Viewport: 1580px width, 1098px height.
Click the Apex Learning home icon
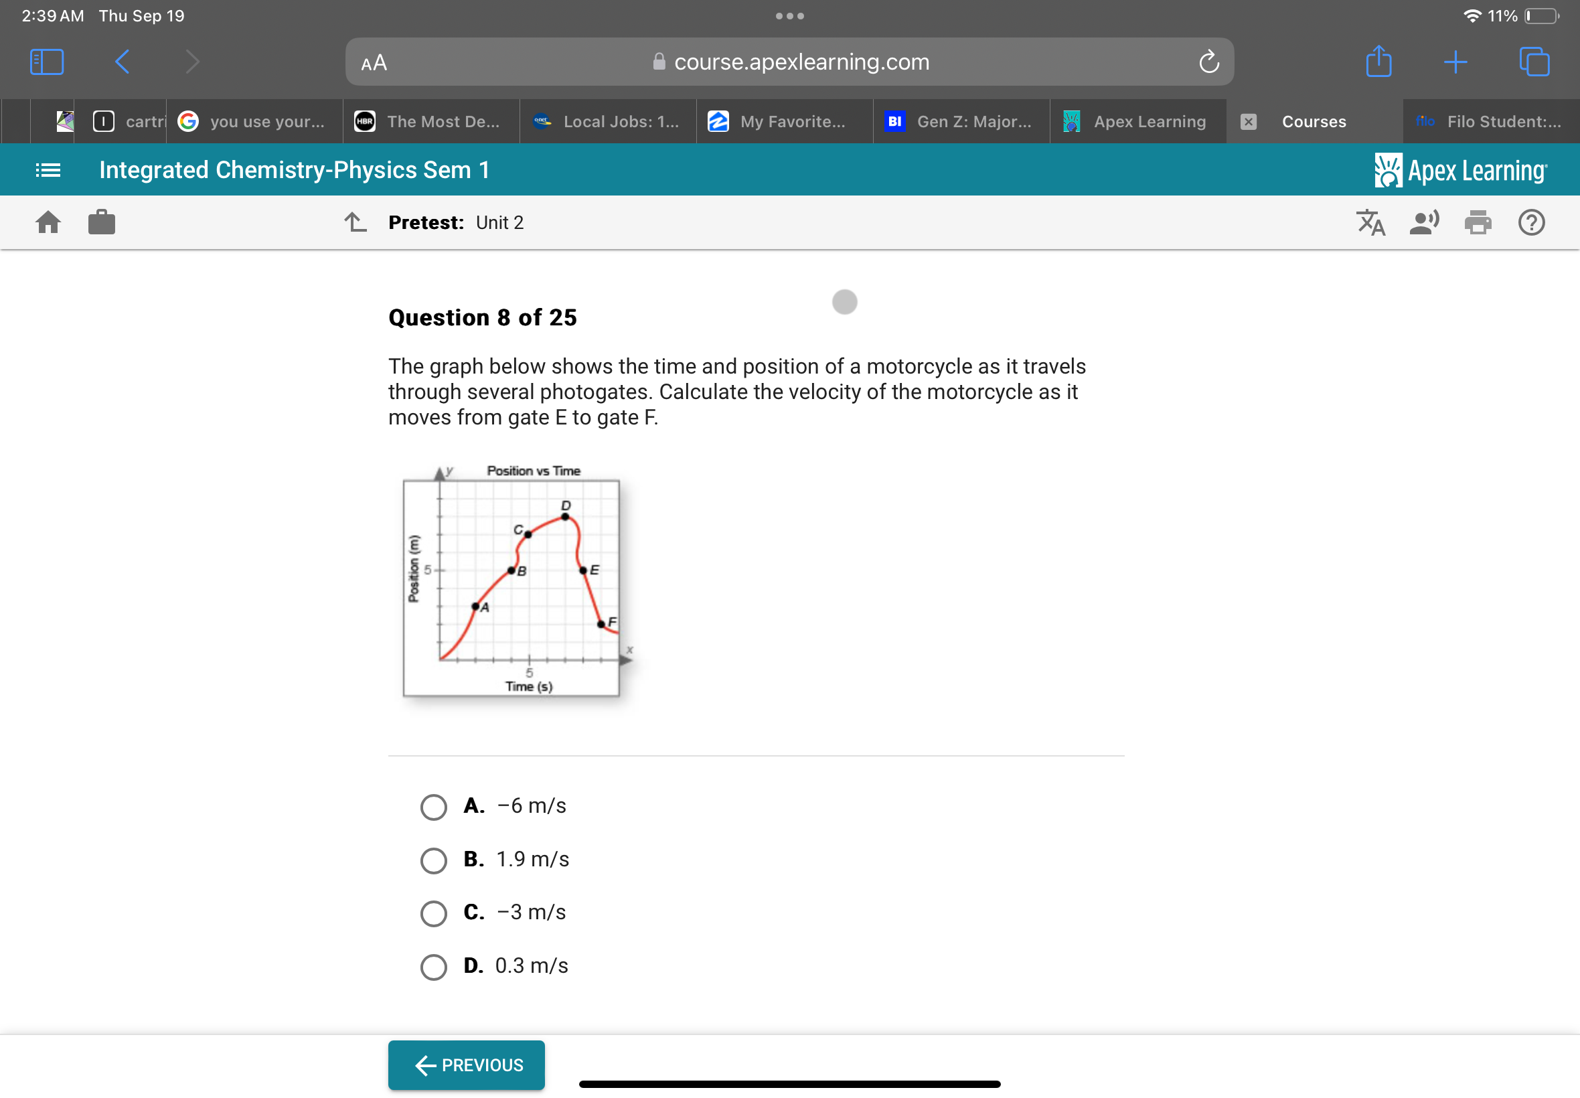[48, 223]
